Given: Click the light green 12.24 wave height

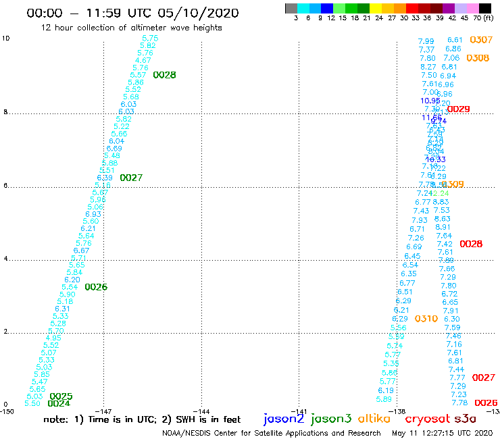Looking at the screenshot, I should (441, 193).
